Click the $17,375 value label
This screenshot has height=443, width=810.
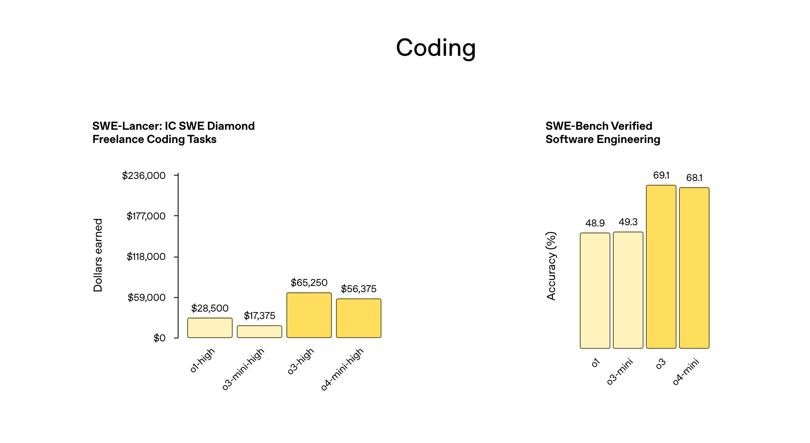[x=260, y=316]
